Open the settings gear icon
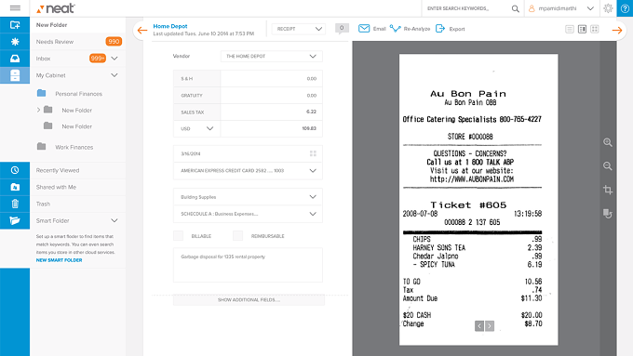This screenshot has width=633, height=356. point(608,8)
